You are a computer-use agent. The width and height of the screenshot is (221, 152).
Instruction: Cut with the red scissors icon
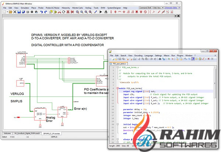59,12
